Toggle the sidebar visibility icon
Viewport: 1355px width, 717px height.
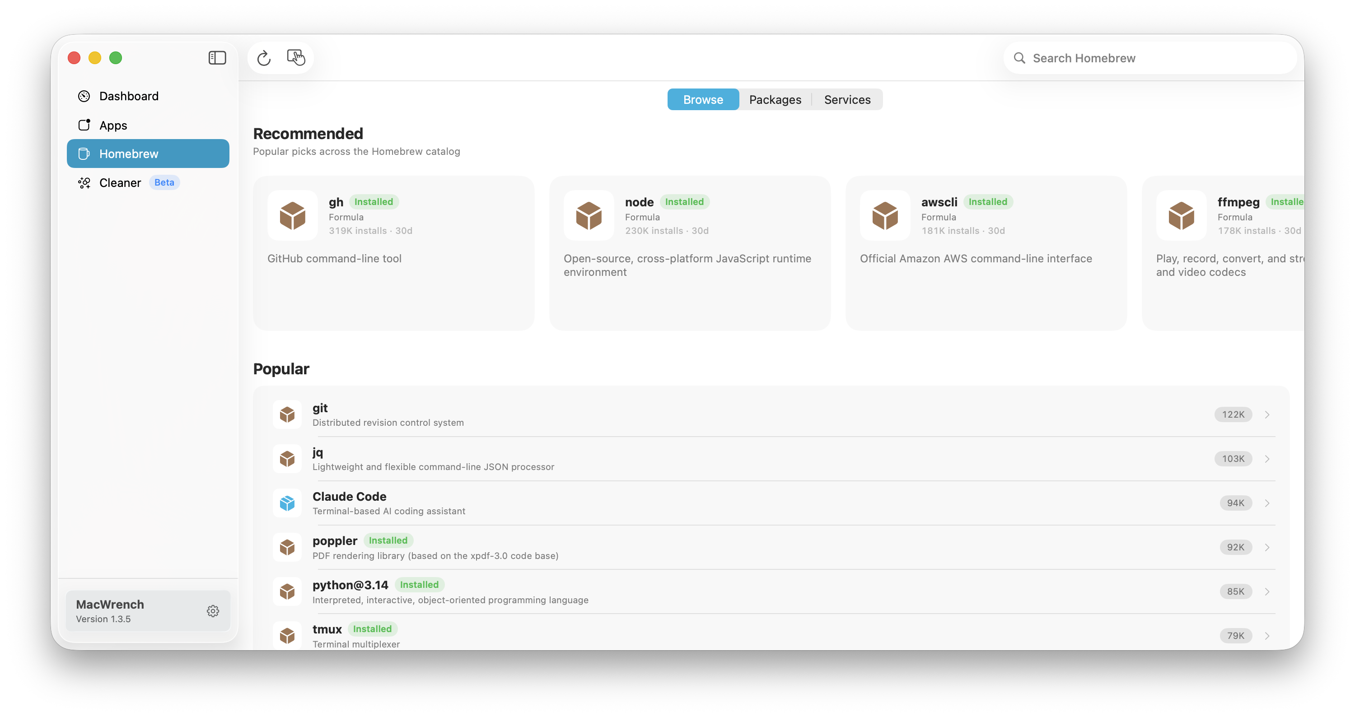pyautogui.click(x=217, y=58)
